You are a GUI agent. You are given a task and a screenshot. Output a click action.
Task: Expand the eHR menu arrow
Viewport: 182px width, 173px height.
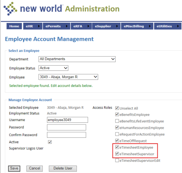click(39, 26)
